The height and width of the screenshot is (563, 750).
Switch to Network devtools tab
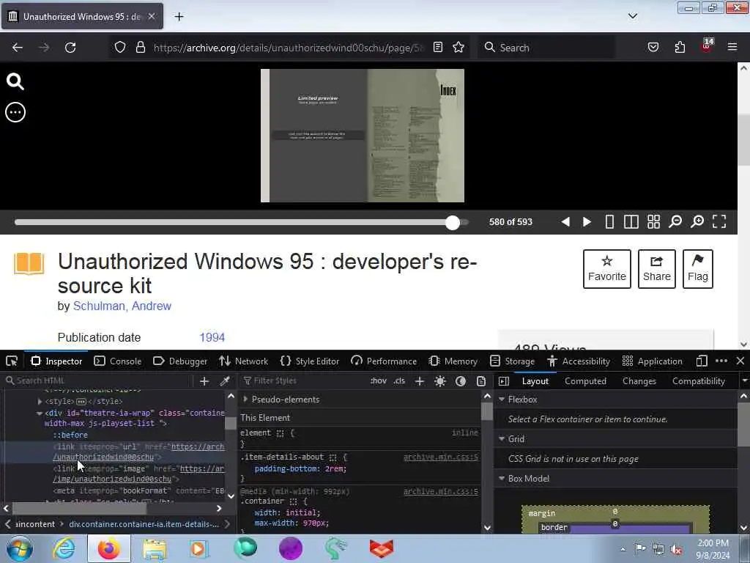(243, 361)
